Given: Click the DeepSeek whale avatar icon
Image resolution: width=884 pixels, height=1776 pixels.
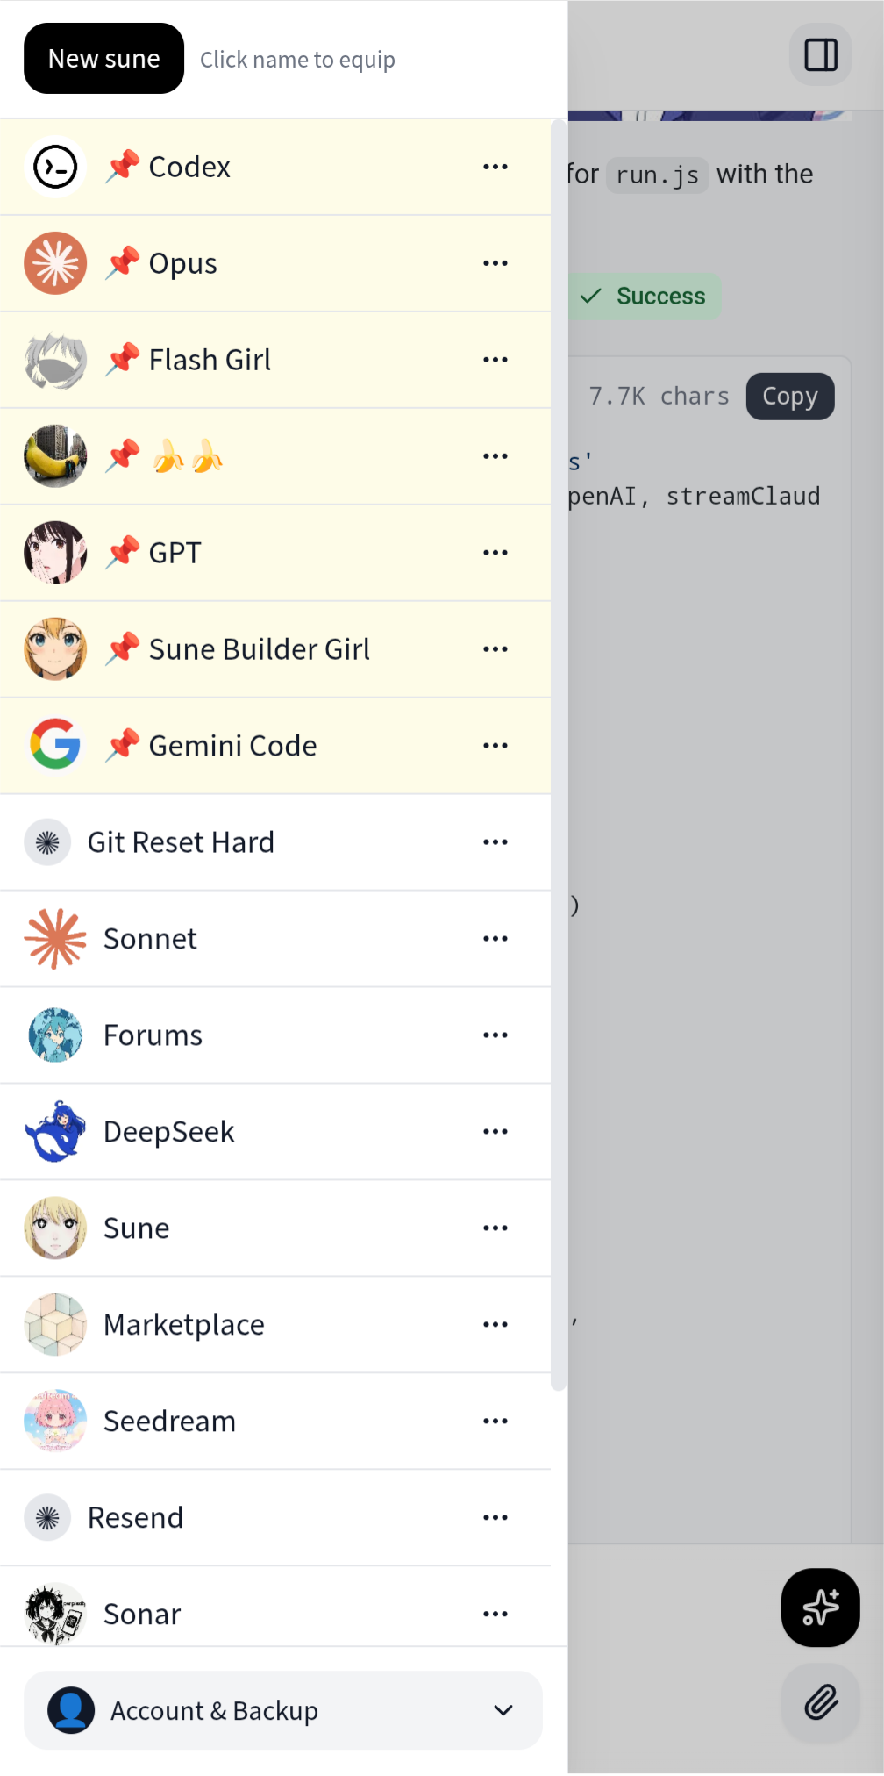Looking at the screenshot, I should pos(55,1131).
